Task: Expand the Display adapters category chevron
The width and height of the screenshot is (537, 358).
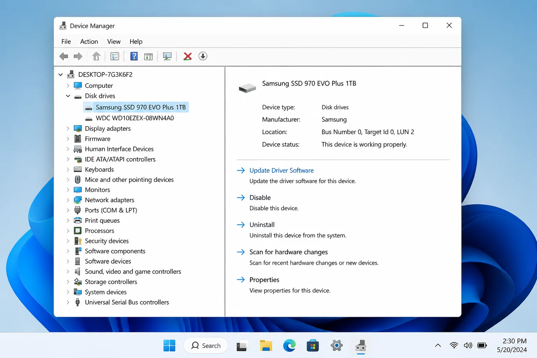Action: tap(68, 129)
